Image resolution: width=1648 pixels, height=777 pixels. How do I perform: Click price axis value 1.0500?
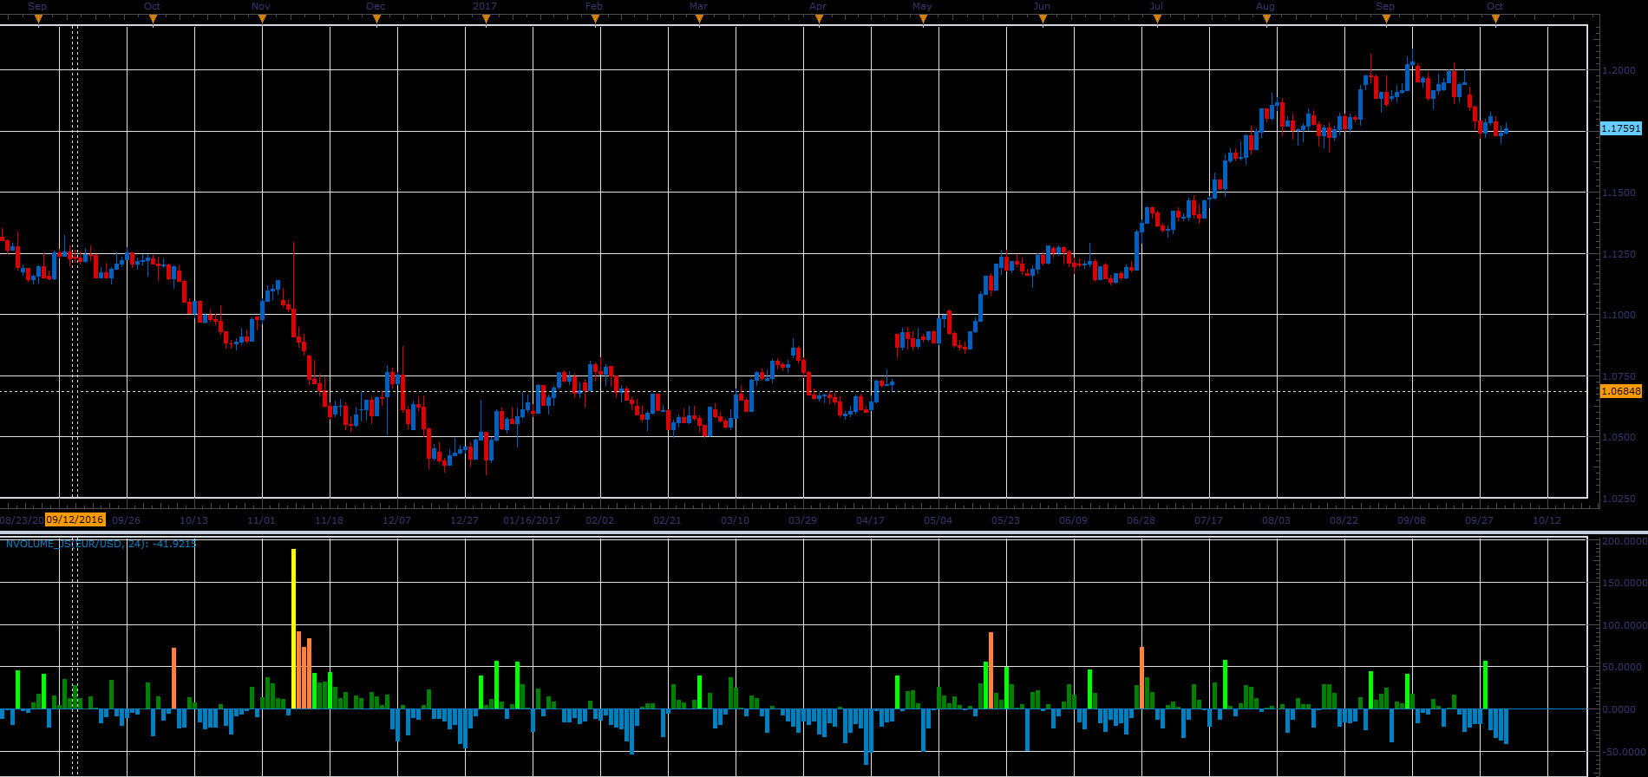1619,437
